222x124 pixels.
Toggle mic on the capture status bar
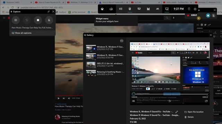tap(214, 15)
